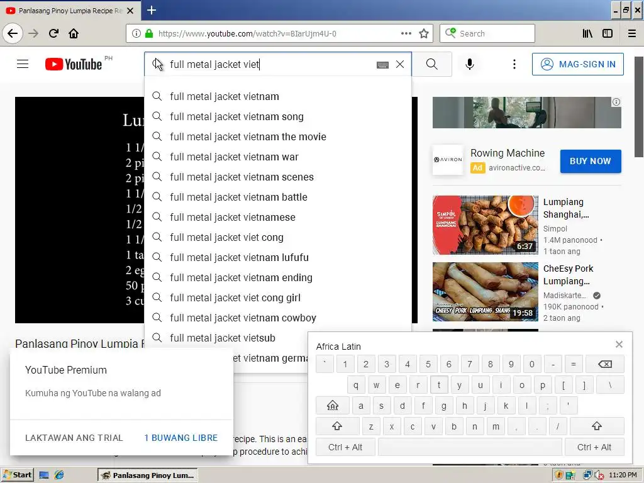Screen dimensions: 644x483
Task: Run the YouTube search with magnifier button
Action: coord(431,64)
